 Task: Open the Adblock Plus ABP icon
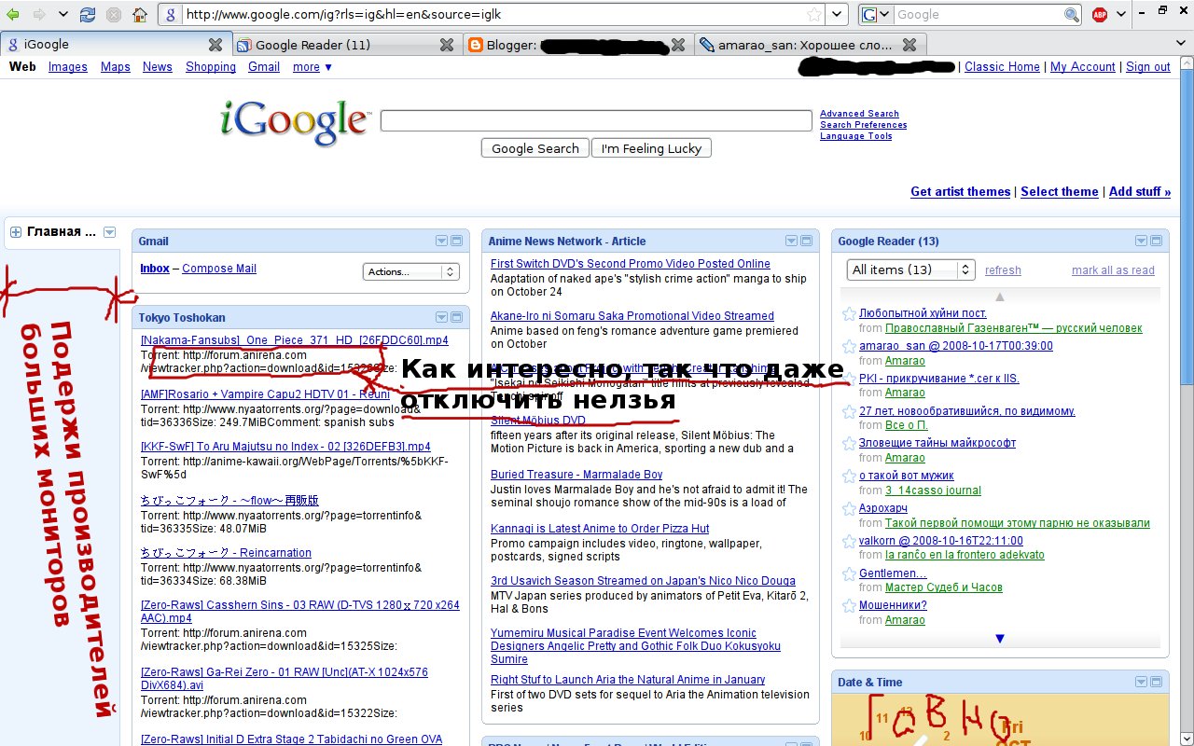(1100, 14)
